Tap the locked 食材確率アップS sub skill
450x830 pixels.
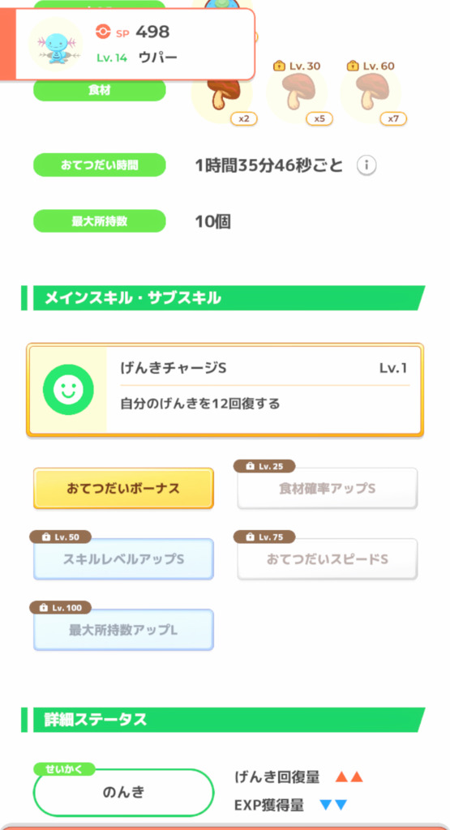pos(328,488)
